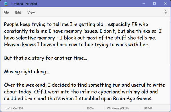
Task: Click the Ln 11, Col 257 status indicator
Action: (x=14, y=108)
